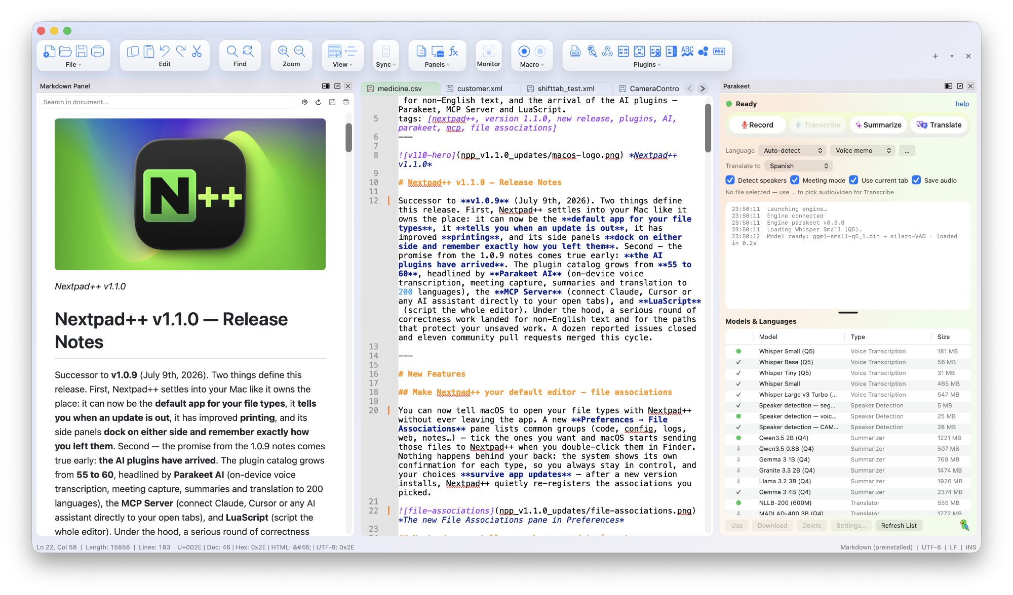Print using the printer toolbar icon
Image resolution: width=1013 pixels, height=595 pixels.
pyautogui.click(x=98, y=52)
